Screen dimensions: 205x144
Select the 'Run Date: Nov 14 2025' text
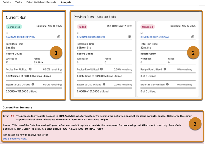pos(49,26)
